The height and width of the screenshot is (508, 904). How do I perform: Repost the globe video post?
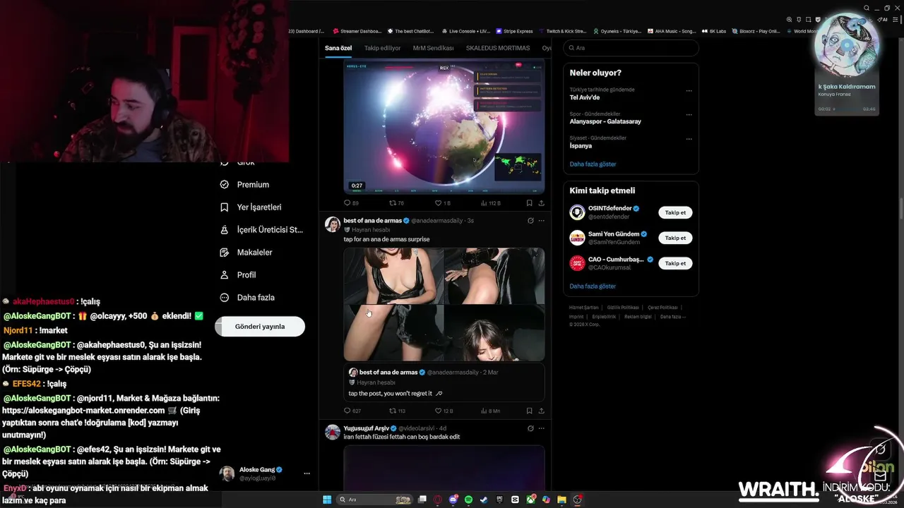coord(396,203)
